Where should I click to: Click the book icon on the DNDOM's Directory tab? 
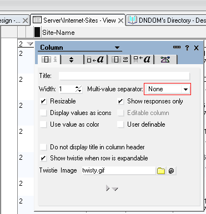(x=132, y=20)
